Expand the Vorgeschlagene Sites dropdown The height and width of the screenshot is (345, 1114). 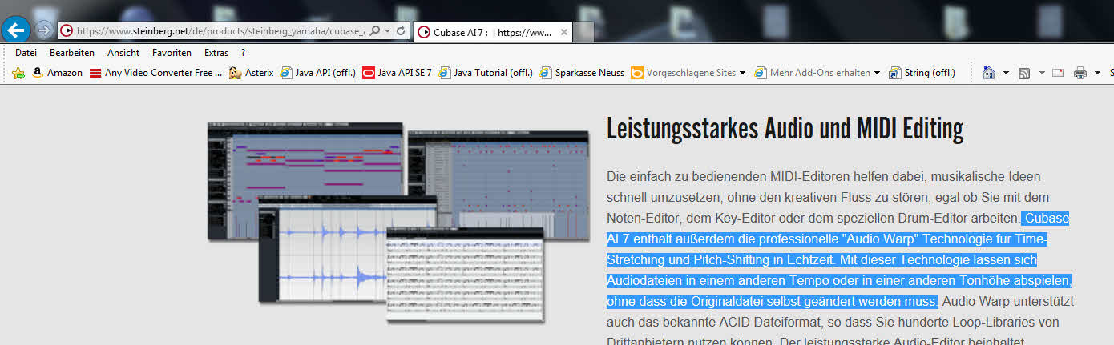tap(742, 73)
